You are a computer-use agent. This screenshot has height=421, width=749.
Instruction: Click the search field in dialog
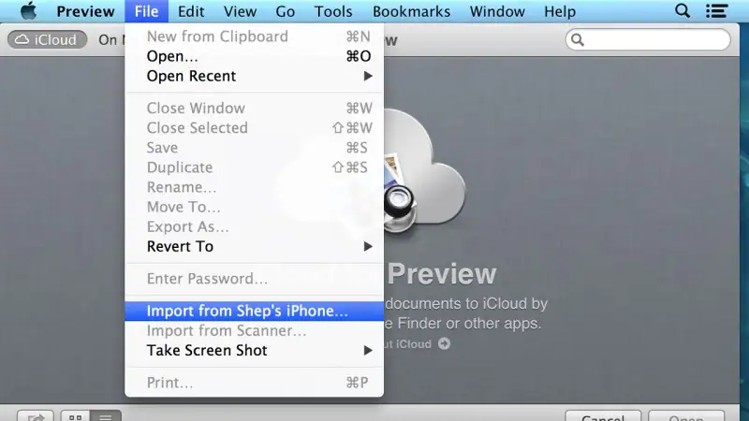648,39
